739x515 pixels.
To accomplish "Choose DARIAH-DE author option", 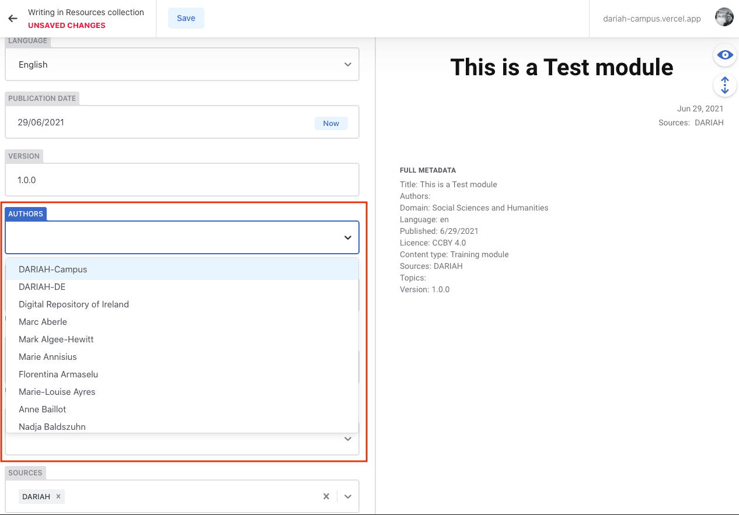I will (x=42, y=287).
